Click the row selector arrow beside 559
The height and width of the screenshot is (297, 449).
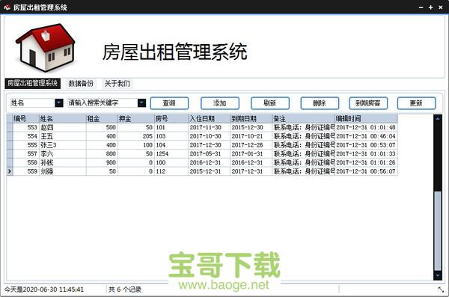pos(10,171)
